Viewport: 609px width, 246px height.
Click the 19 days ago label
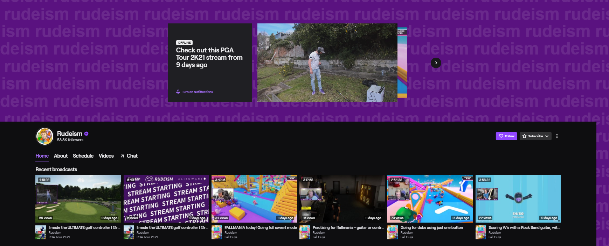(x=549, y=218)
